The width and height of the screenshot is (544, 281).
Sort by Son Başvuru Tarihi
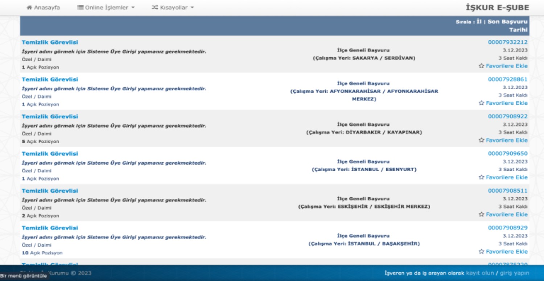tap(507, 22)
